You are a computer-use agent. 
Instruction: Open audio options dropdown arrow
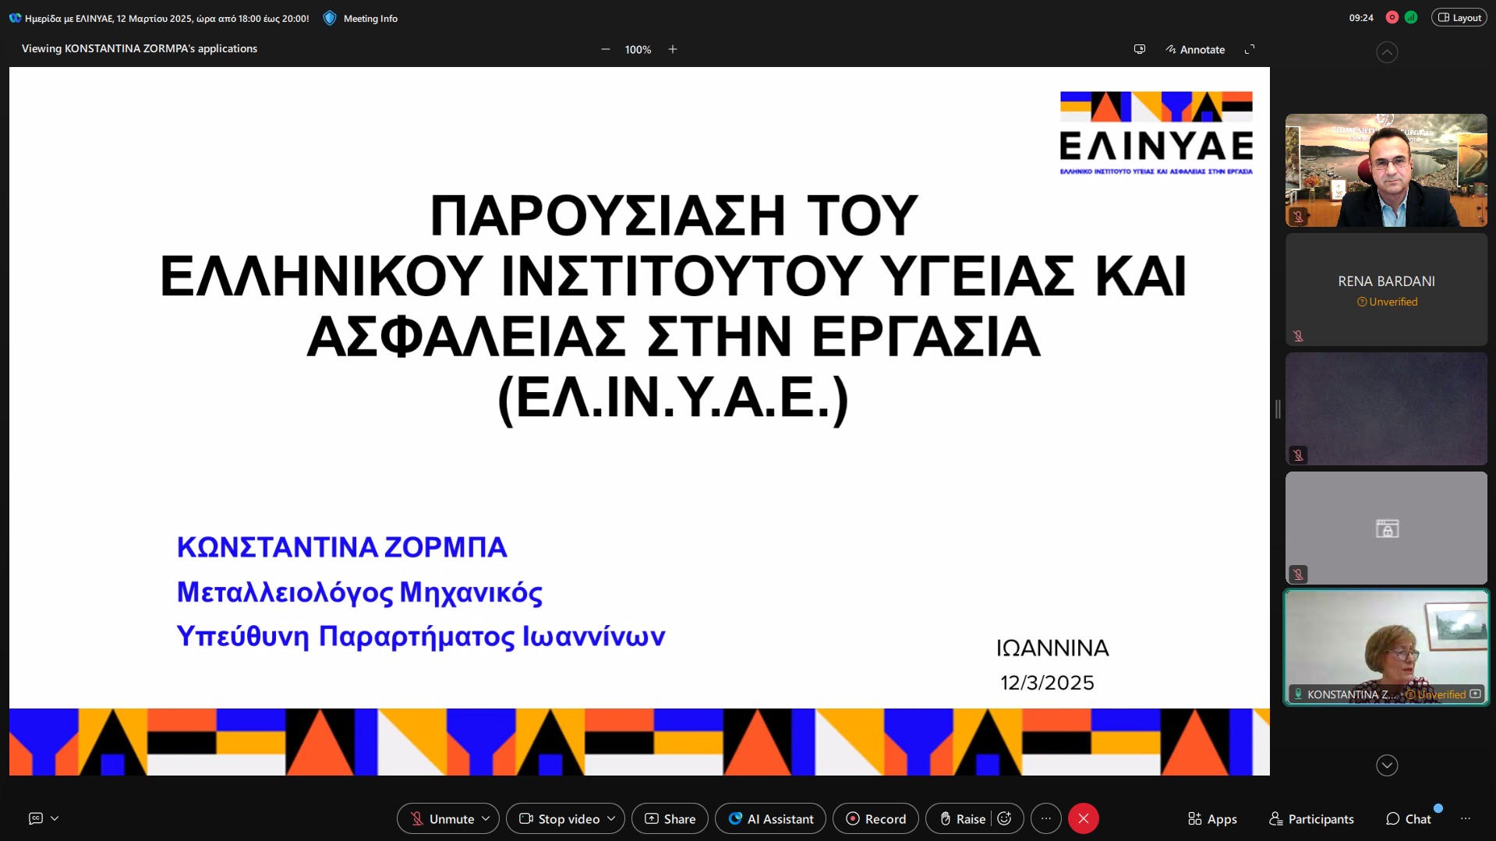tap(486, 818)
